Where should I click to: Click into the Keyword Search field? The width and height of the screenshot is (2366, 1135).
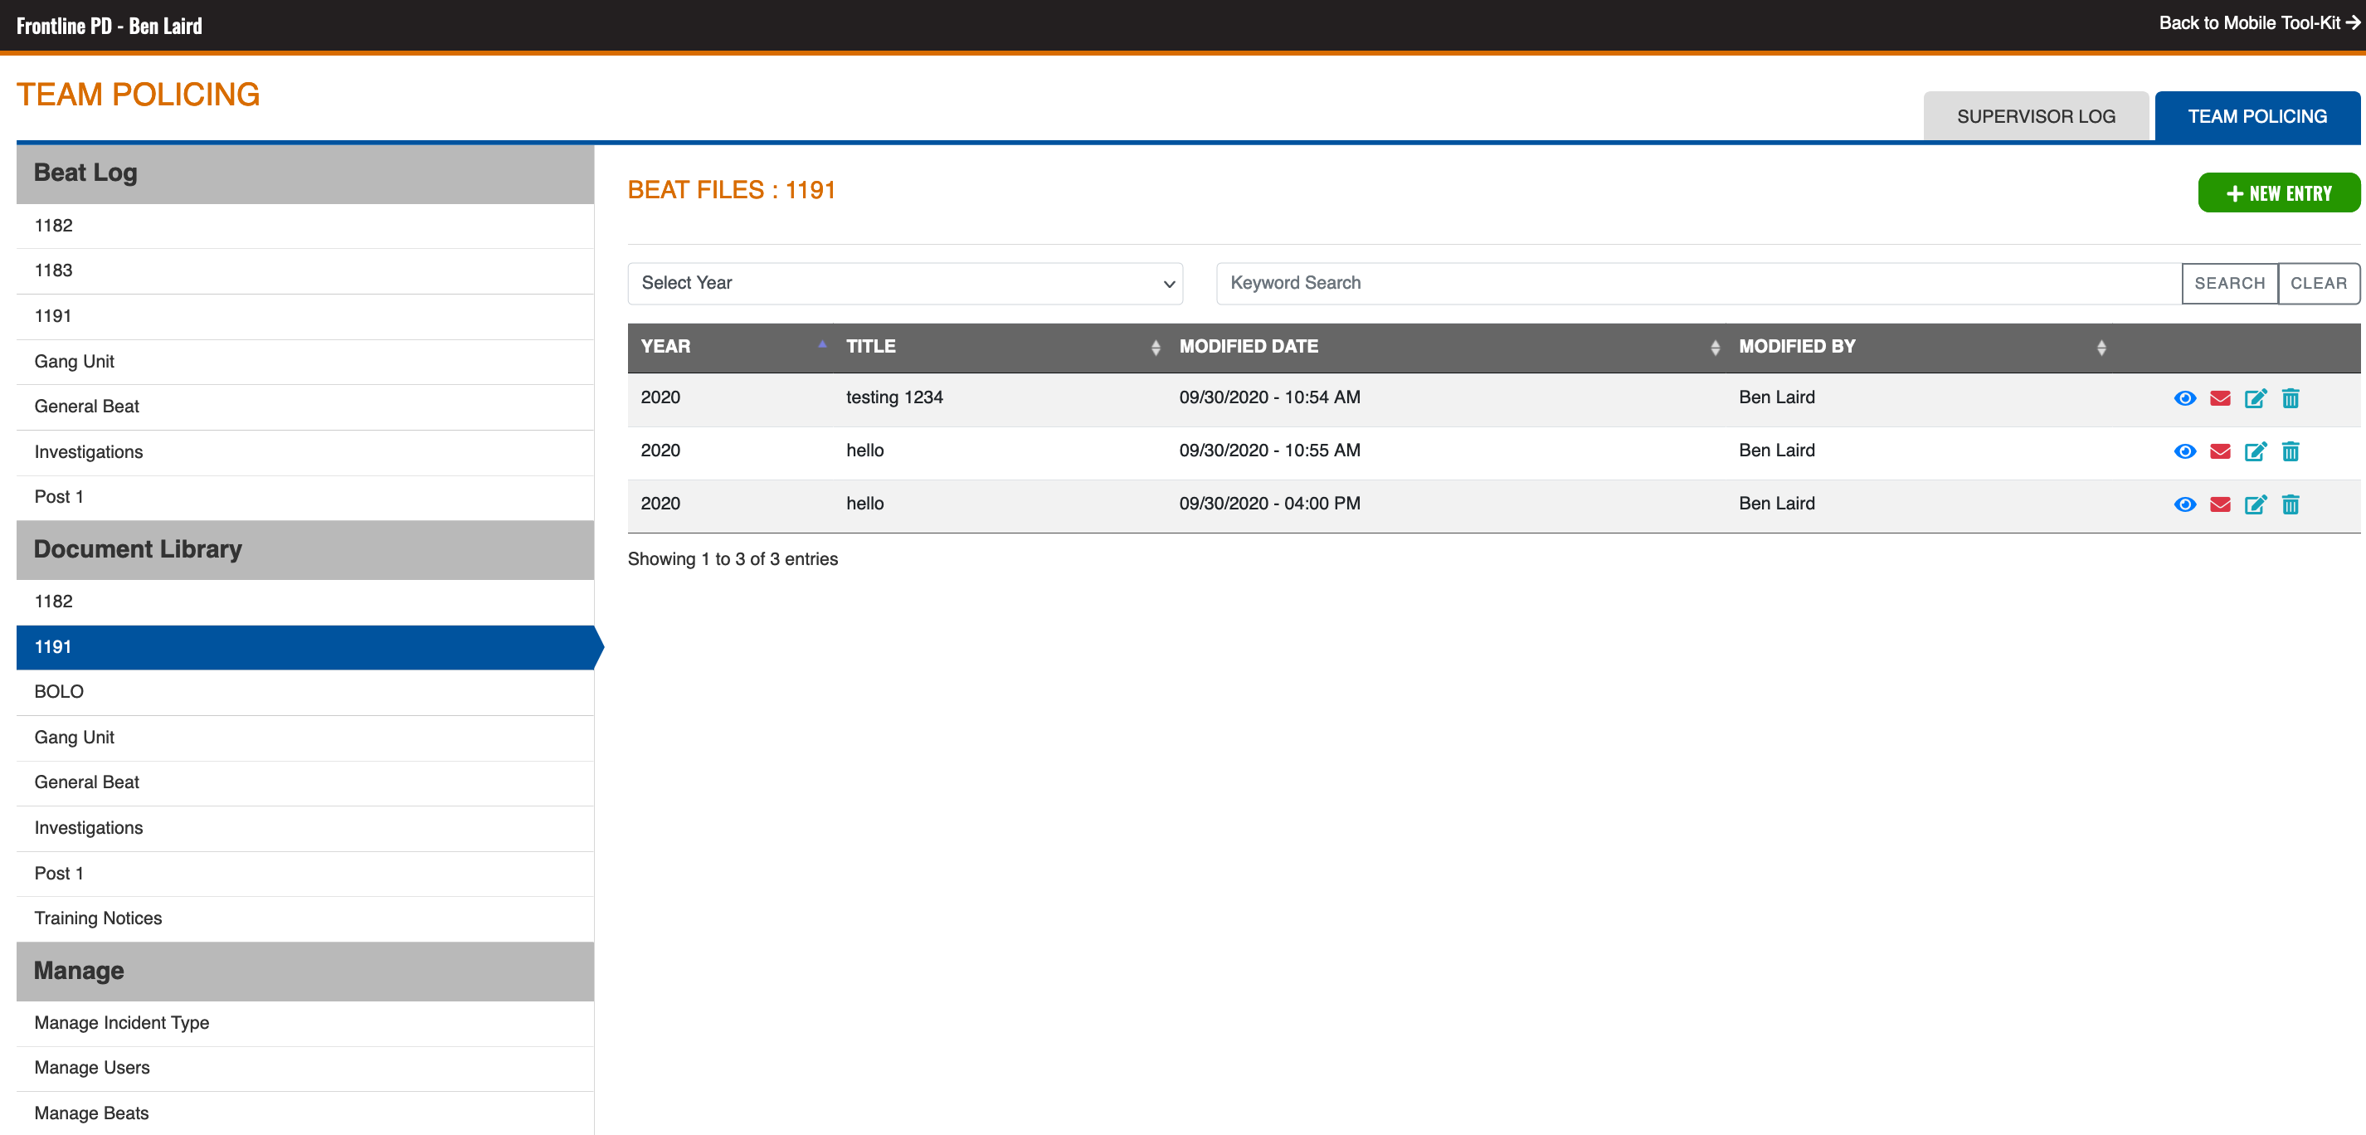1697,283
